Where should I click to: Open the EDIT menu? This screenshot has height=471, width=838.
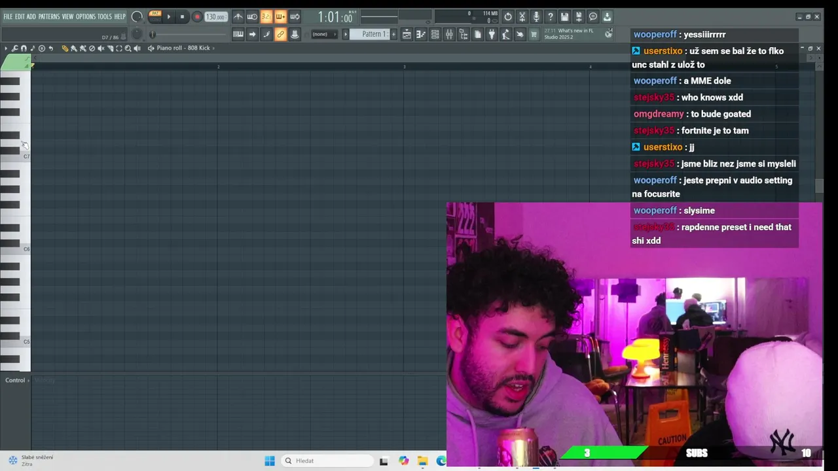[20, 16]
